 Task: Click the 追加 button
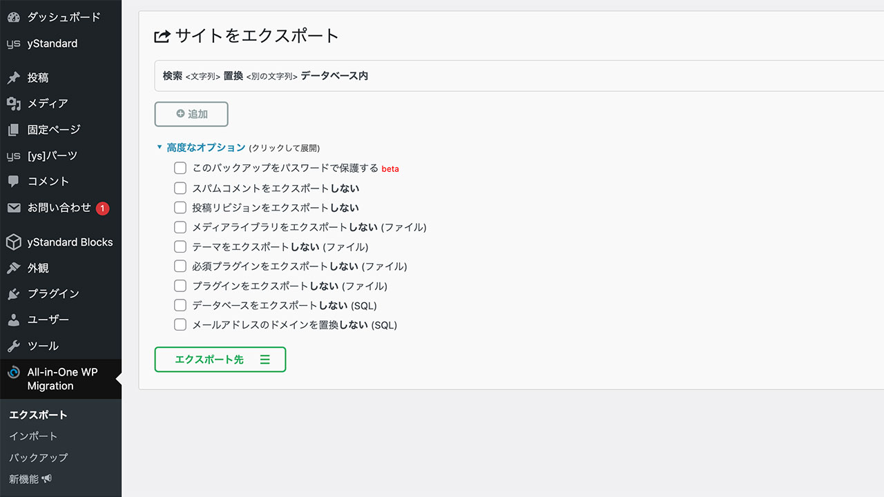(x=191, y=114)
